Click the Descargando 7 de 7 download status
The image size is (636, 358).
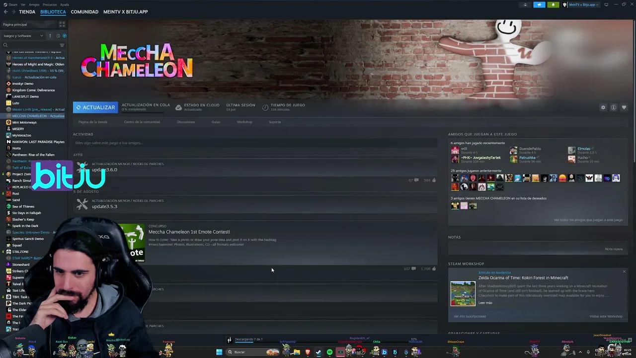click(248, 339)
